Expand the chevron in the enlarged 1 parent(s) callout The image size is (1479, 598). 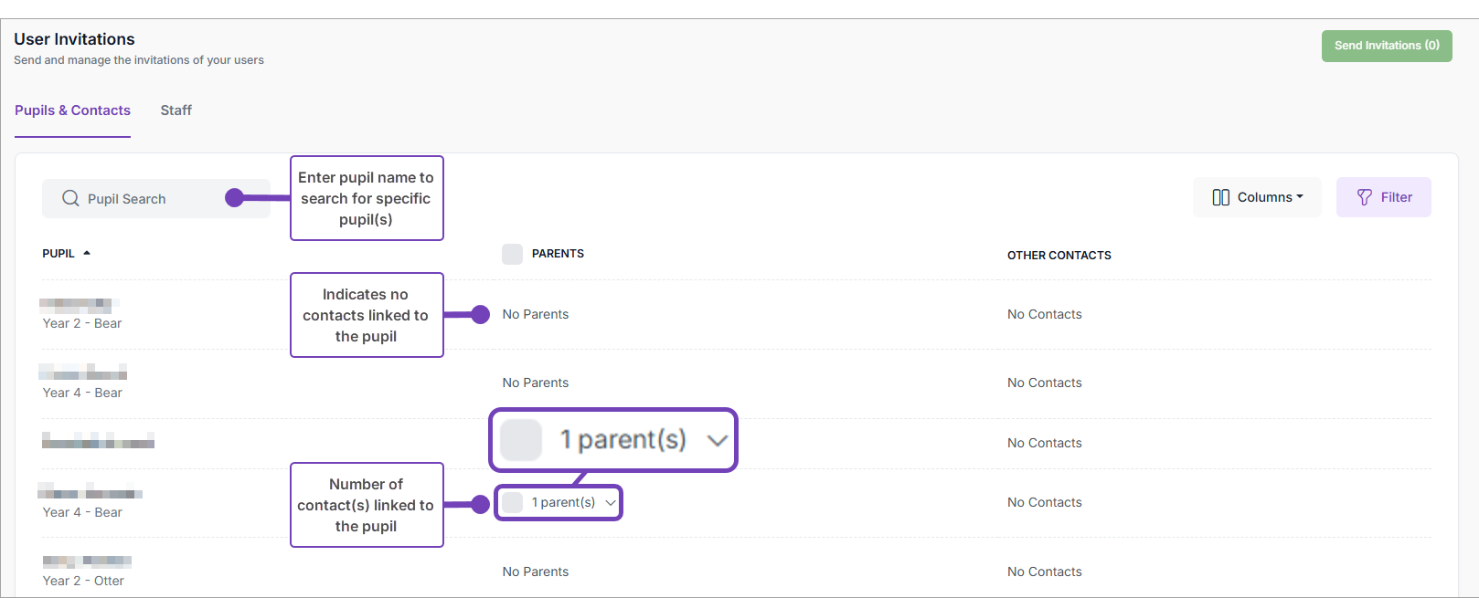(x=718, y=440)
